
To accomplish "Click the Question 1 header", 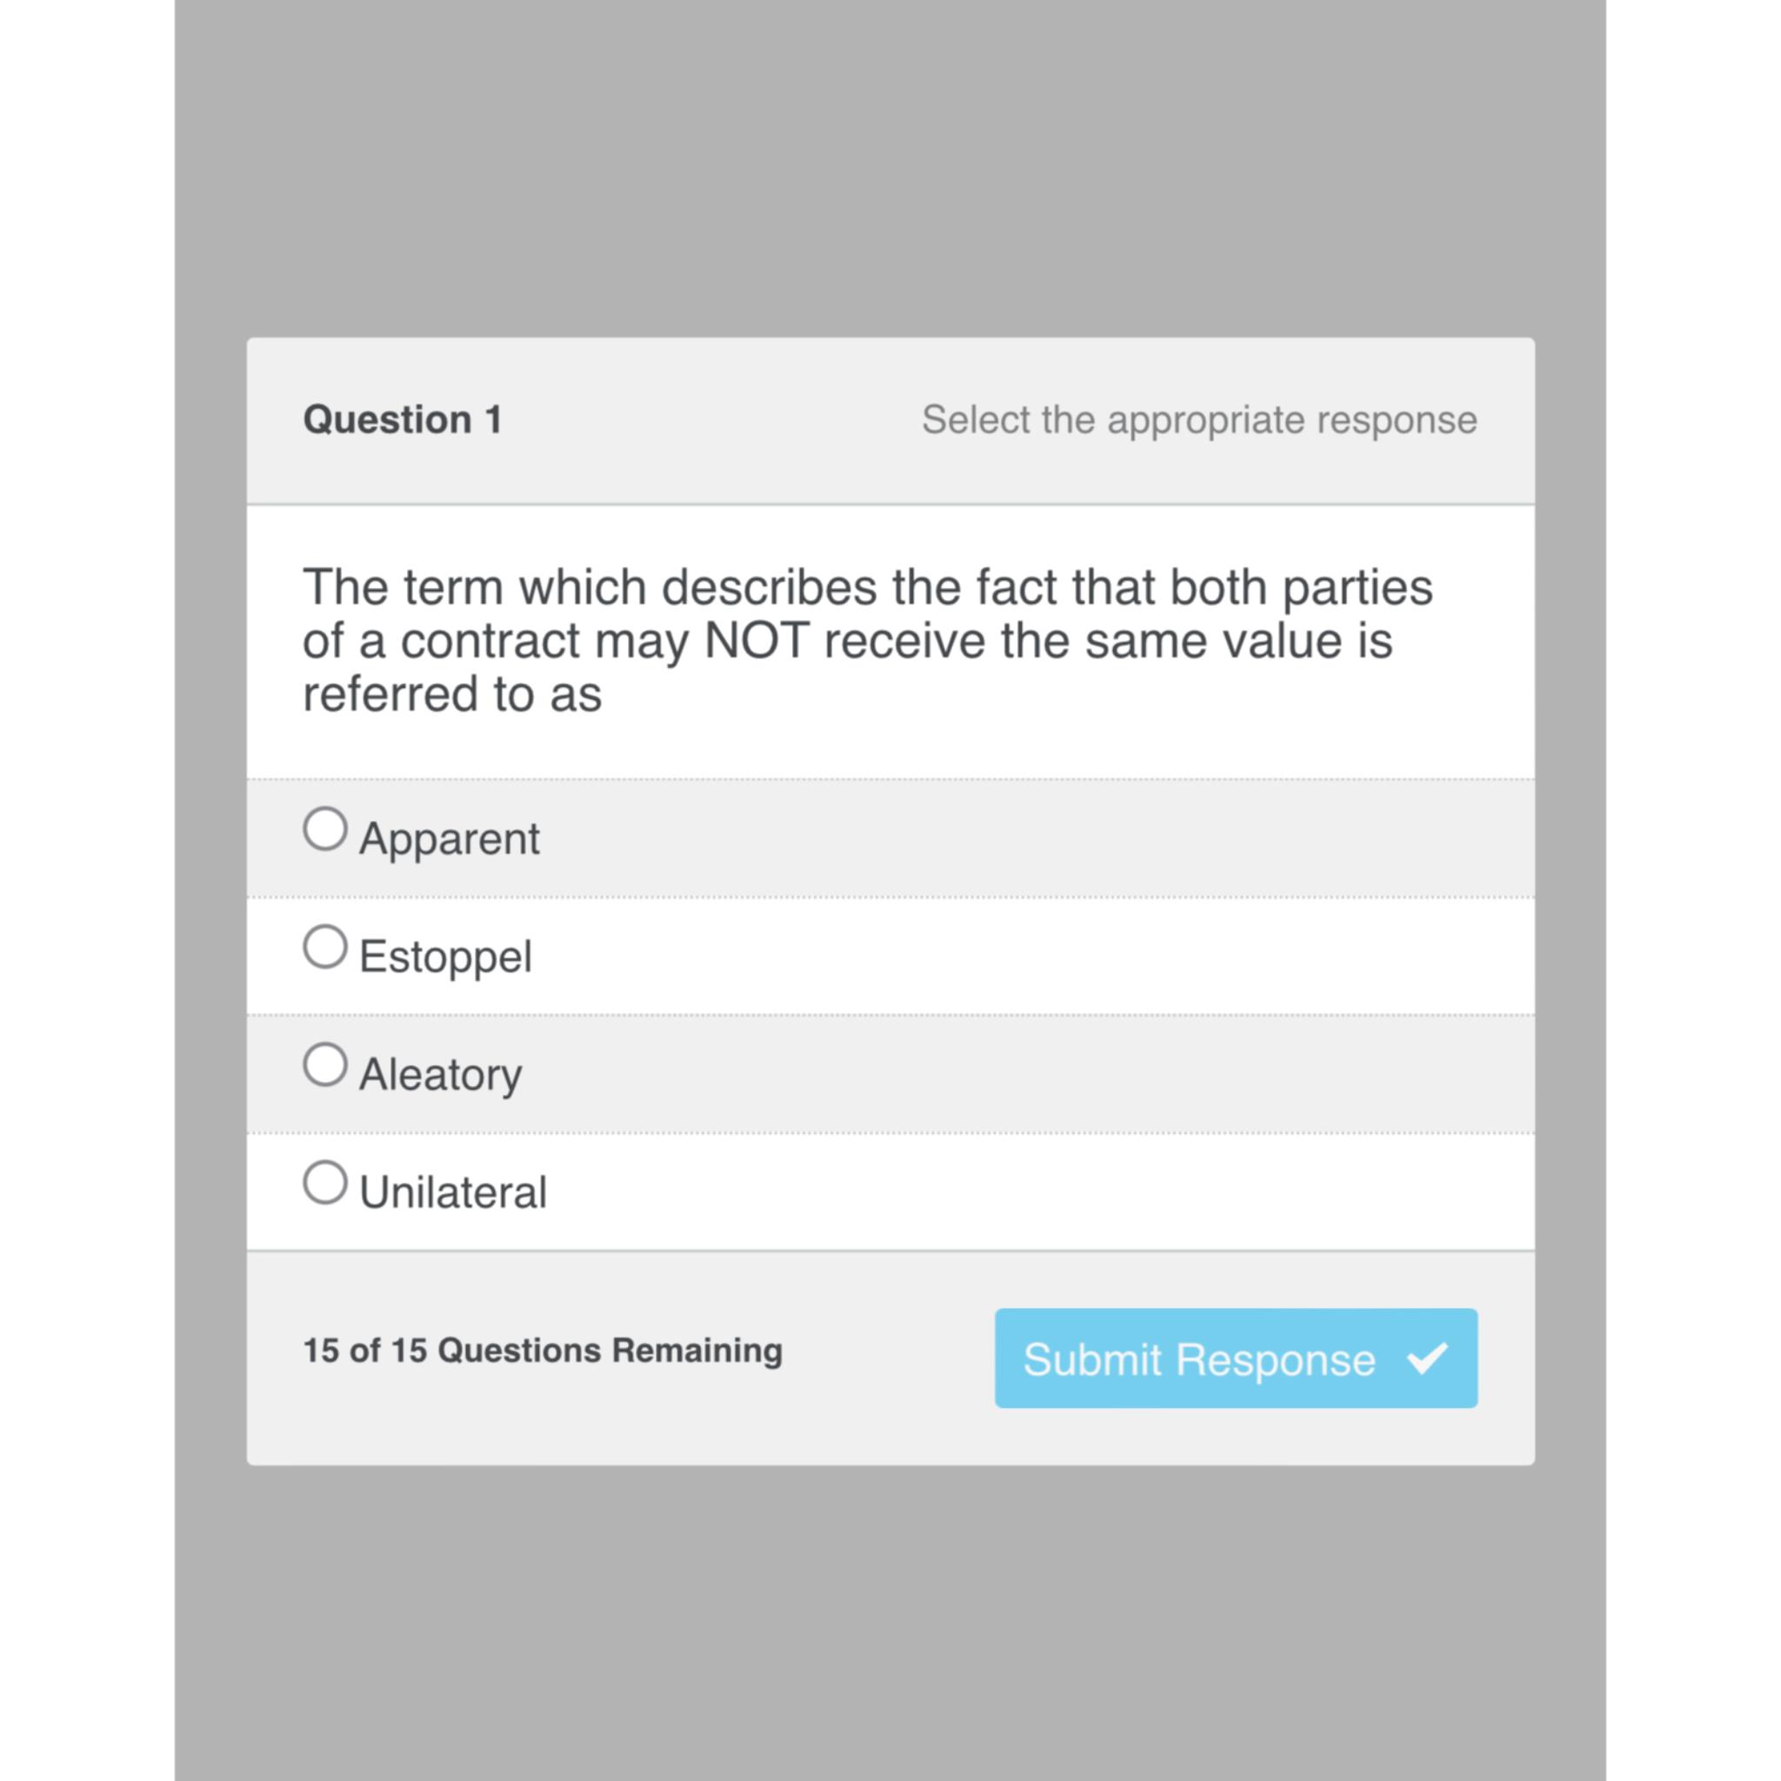I will [403, 419].
